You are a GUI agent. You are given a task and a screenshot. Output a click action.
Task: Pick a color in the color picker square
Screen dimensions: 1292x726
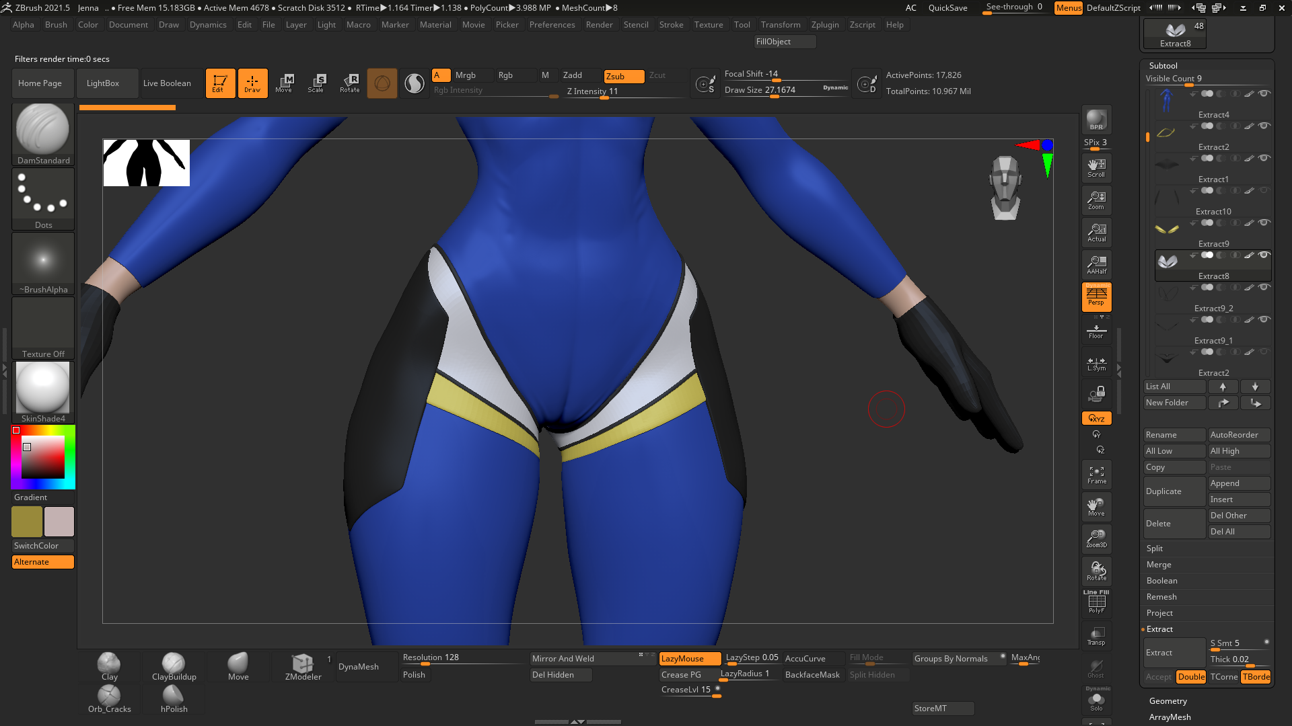43,457
